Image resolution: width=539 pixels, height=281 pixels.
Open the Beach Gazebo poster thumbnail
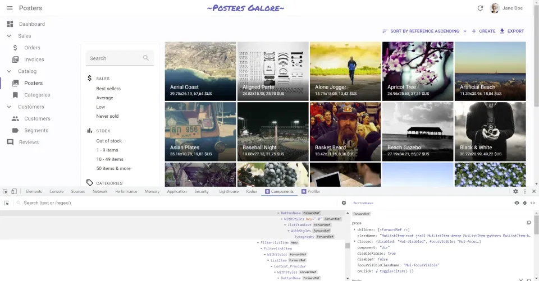pyautogui.click(x=418, y=132)
